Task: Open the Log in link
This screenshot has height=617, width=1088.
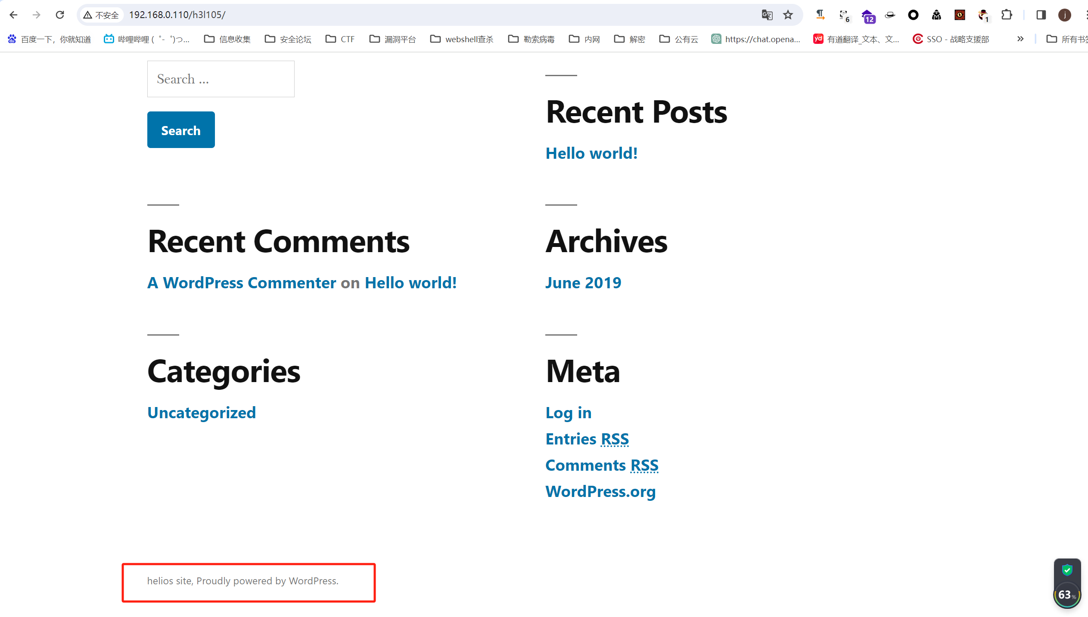Action: point(568,413)
